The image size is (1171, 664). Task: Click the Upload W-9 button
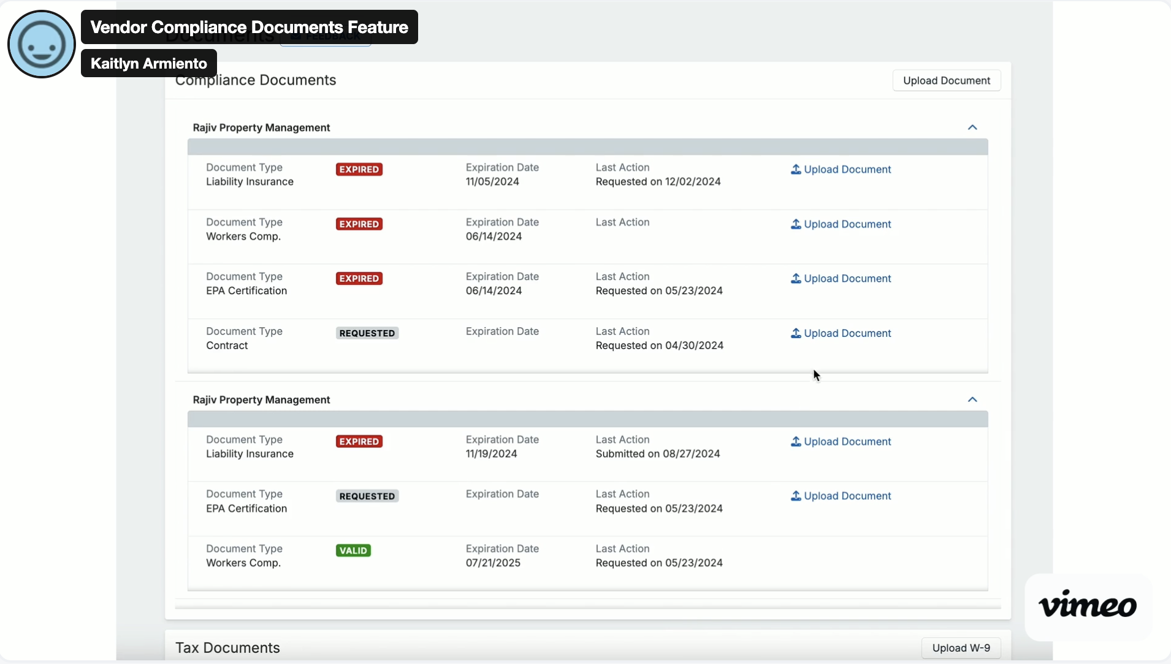tap(961, 648)
